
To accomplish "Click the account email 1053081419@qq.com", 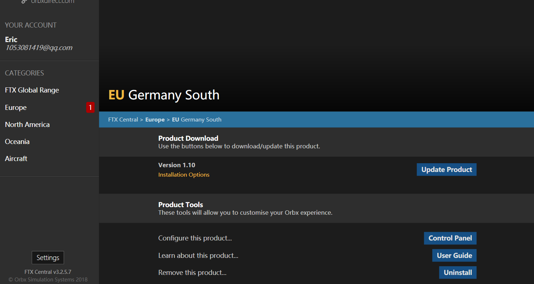I will point(39,48).
